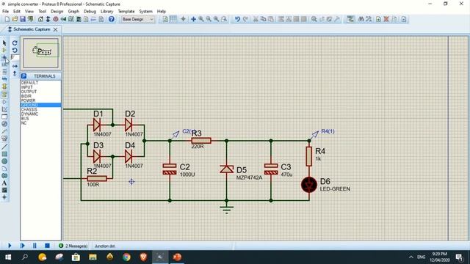Screen dimensions: 470x264
Task: Open the Design menu
Action: coord(57,12)
